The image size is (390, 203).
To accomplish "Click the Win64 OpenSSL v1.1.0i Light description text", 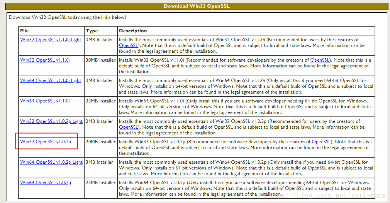I will click(x=246, y=86).
